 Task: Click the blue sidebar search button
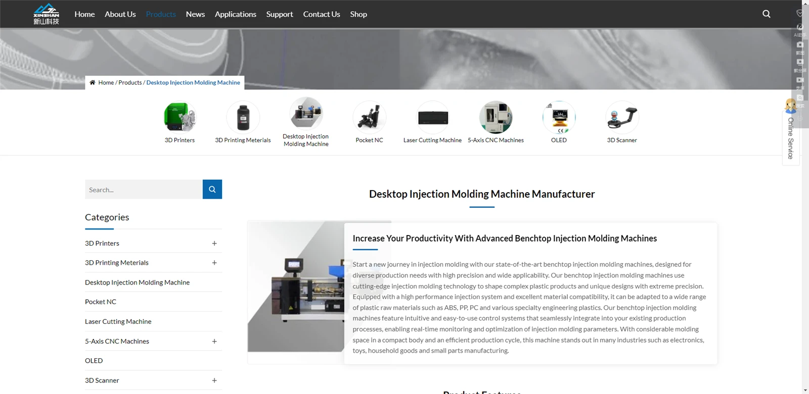(212, 189)
